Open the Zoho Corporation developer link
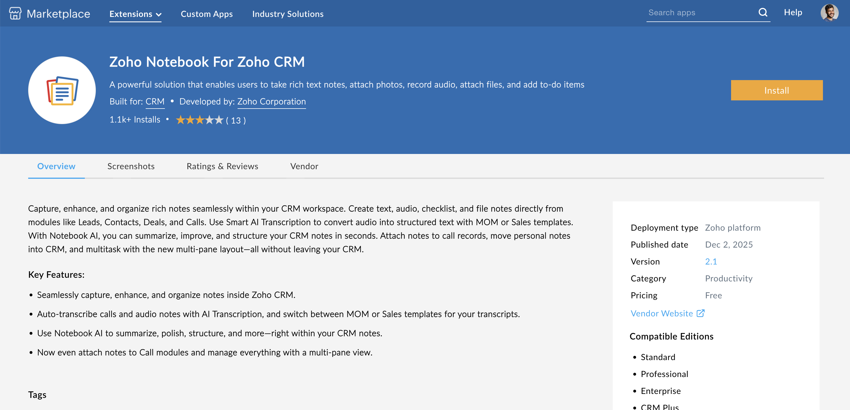The image size is (850, 410). pyautogui.click(x=272, y=101)
